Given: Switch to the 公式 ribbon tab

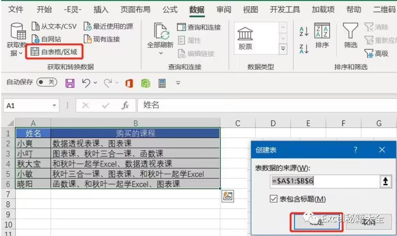Looking at the screenshot, I should pyautogui.click(x=170, y=9).
